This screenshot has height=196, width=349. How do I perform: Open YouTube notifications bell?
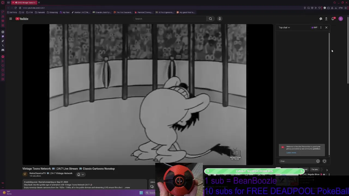333,19
